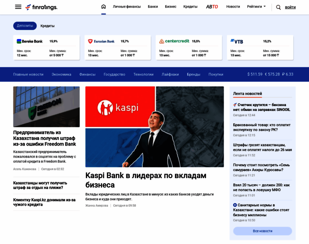Viewport: 309px width, 244px height.
Task: Select the Лайфхаки news tab
Action: [170, 74]
